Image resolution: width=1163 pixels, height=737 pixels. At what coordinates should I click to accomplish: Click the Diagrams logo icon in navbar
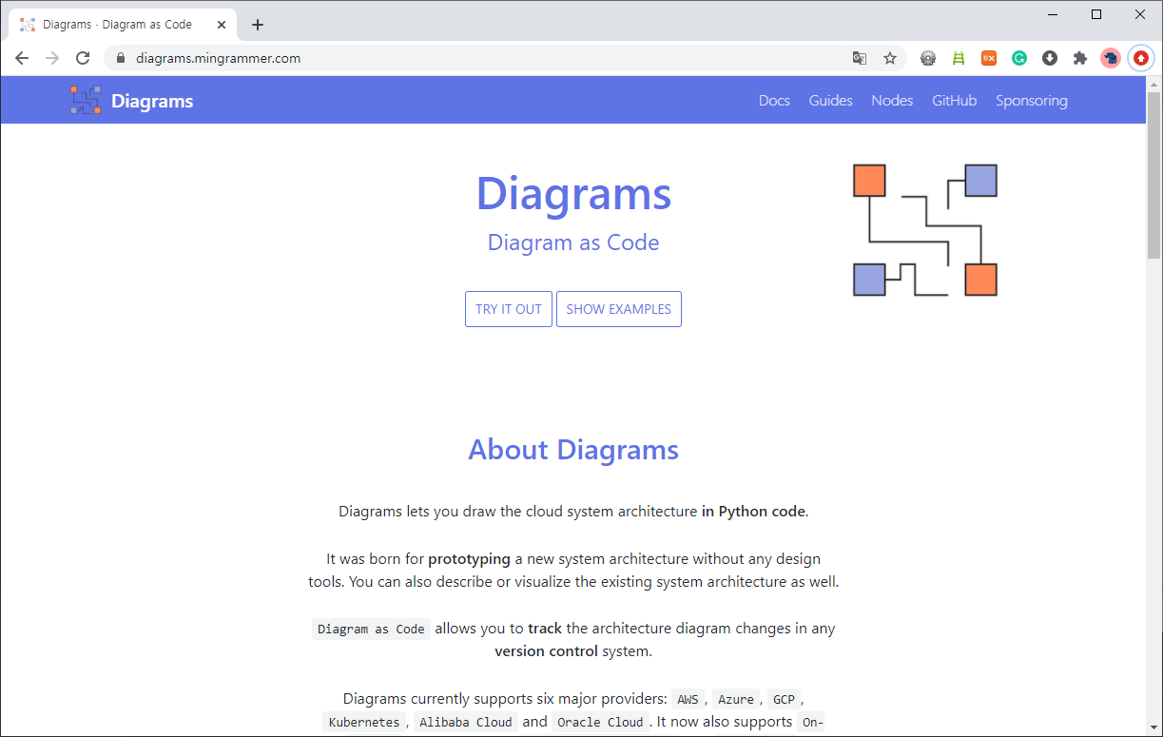coord(85,100)
